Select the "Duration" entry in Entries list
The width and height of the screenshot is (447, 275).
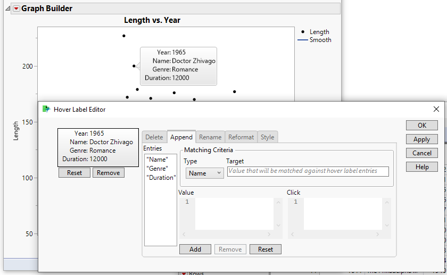[x=161, y=178]
